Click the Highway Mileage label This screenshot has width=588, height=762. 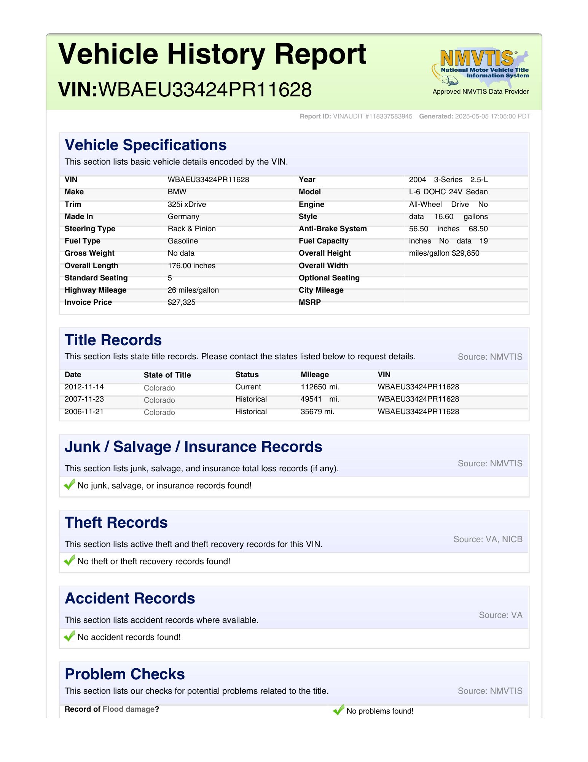point(96,290)
